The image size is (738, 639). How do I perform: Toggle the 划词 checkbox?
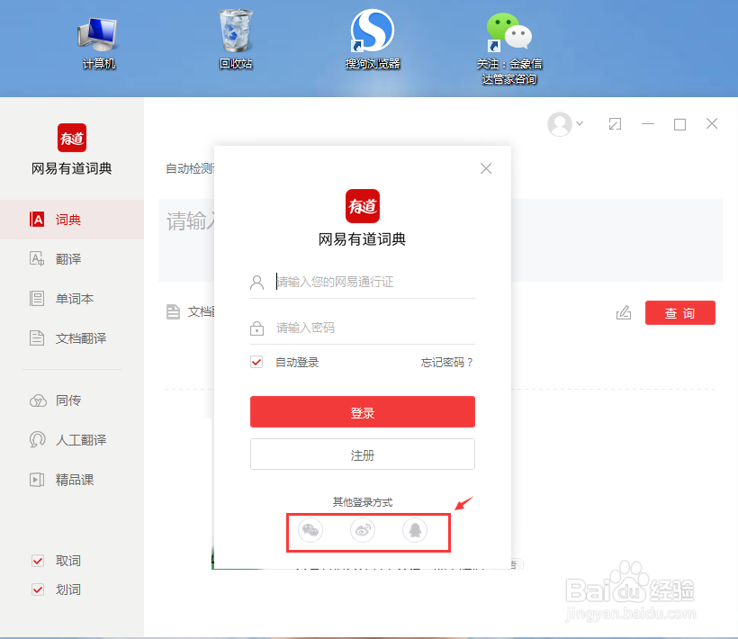point(38,589)
